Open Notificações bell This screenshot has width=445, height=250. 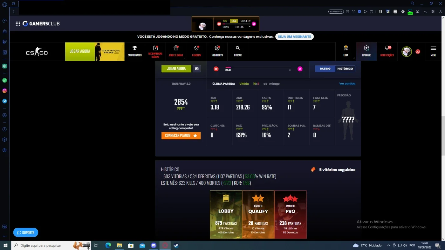point(387,51)
